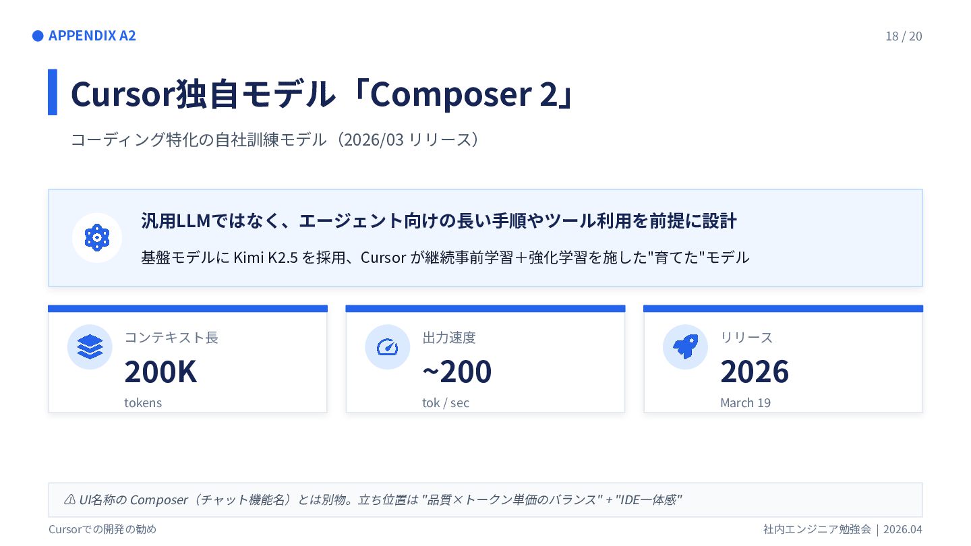Click the 2026 release year value
The image size is (971, 546).
click(x=755, y=371)
